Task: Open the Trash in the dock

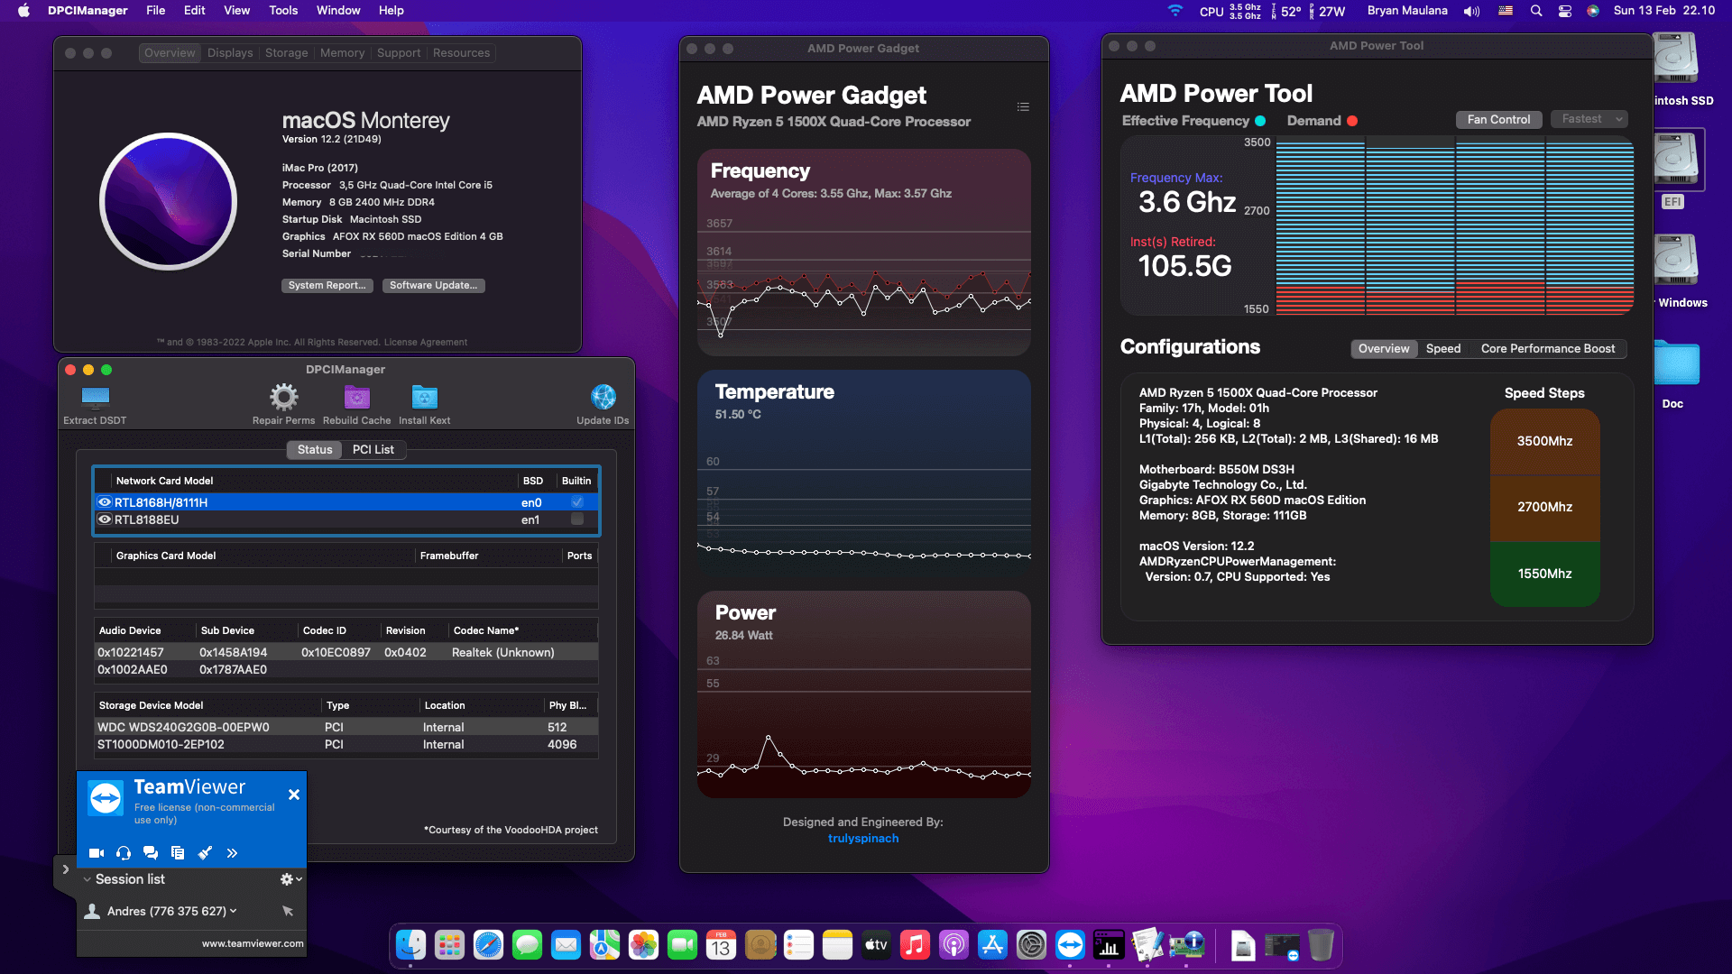Action: pos(1321,945)
